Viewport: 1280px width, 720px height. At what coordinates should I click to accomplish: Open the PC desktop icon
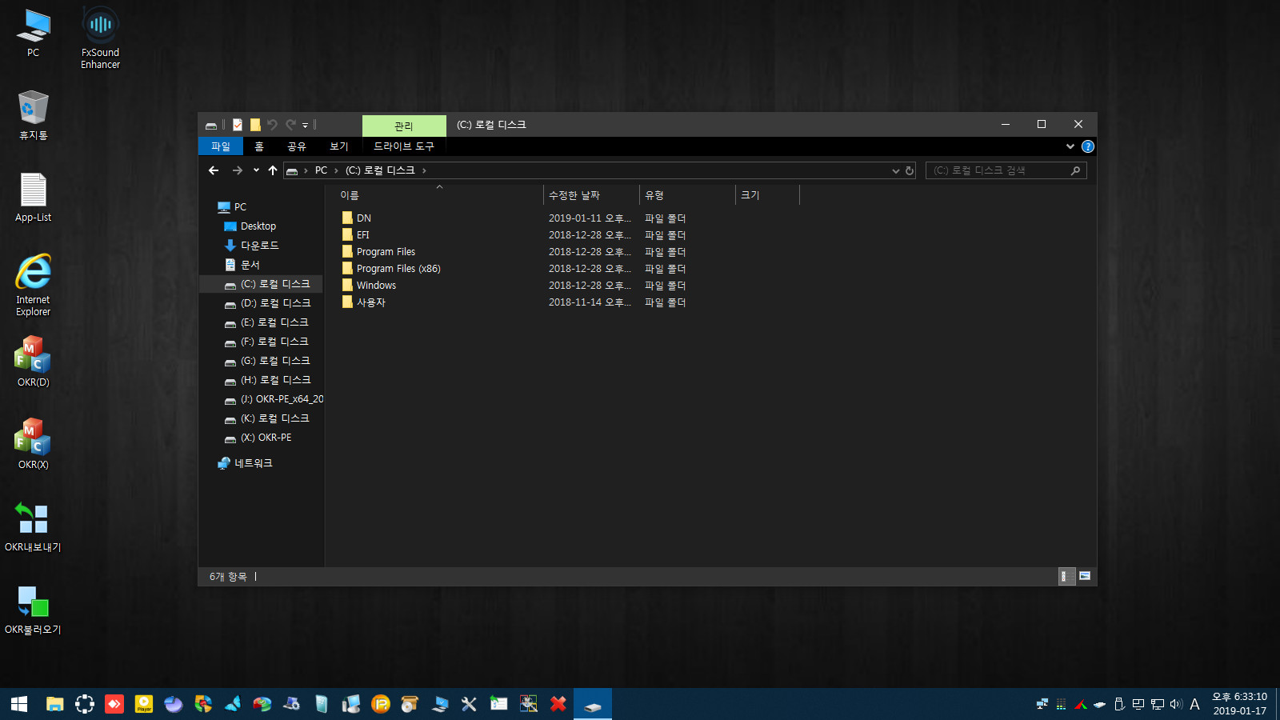pyautogui.click(x=33, y=34)
